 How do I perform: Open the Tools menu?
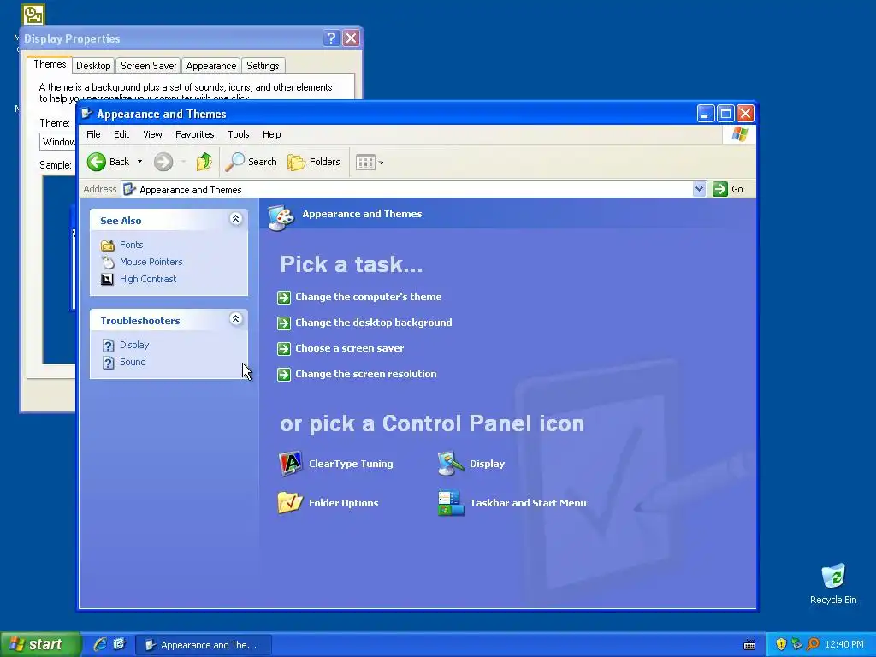point(238,134)
